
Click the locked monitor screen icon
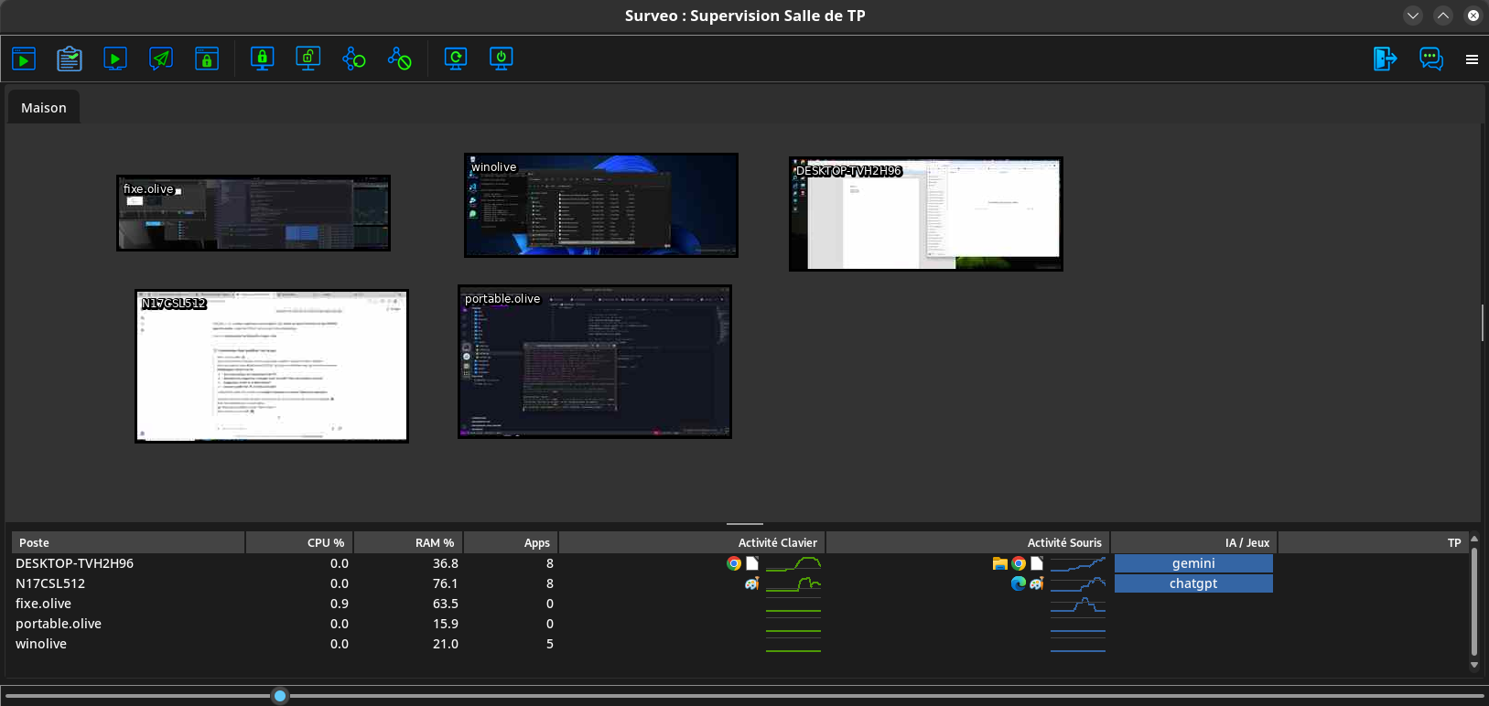pyautogui.click(x=263, y=59)
